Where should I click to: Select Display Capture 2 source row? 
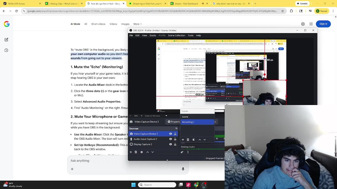click(153, 144)
